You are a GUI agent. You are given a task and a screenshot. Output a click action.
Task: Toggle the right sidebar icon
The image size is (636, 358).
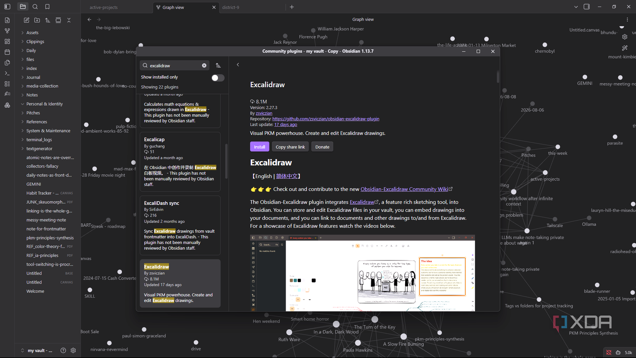tap(587, 7)
